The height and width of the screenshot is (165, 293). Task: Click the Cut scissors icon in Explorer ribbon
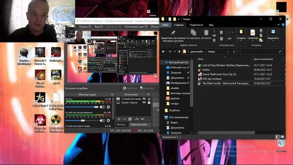click(x=214, y=31)
